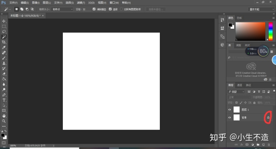
Task: Select the Move tool
Action: (4, 21)
